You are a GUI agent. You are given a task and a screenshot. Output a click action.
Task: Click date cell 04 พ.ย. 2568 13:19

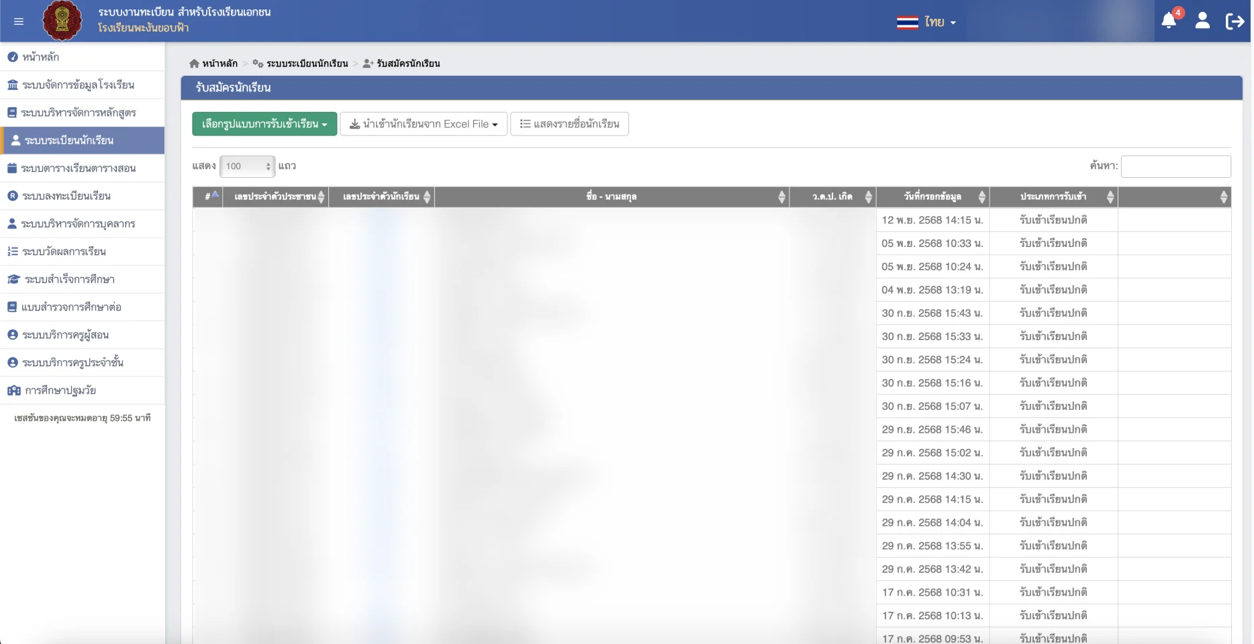pyautogui.click(x=932, y=290)
